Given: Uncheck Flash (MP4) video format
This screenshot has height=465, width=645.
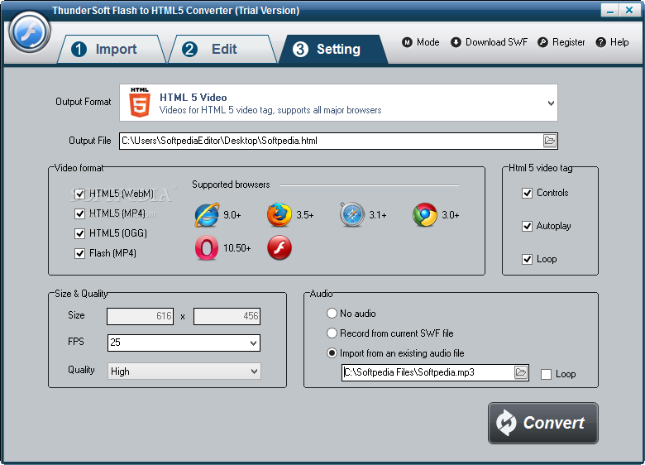Looking at the screenshot, I should click(x=80, y=253).
